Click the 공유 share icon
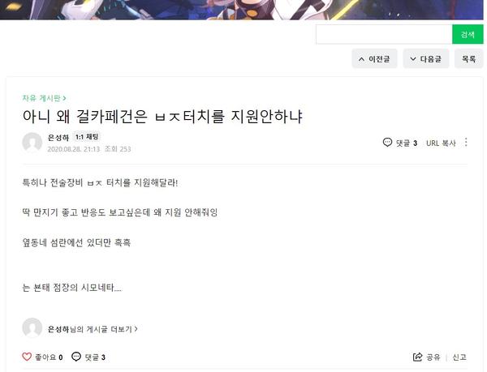The width and height of the screenshot is (487, 372). pos(418,357)
